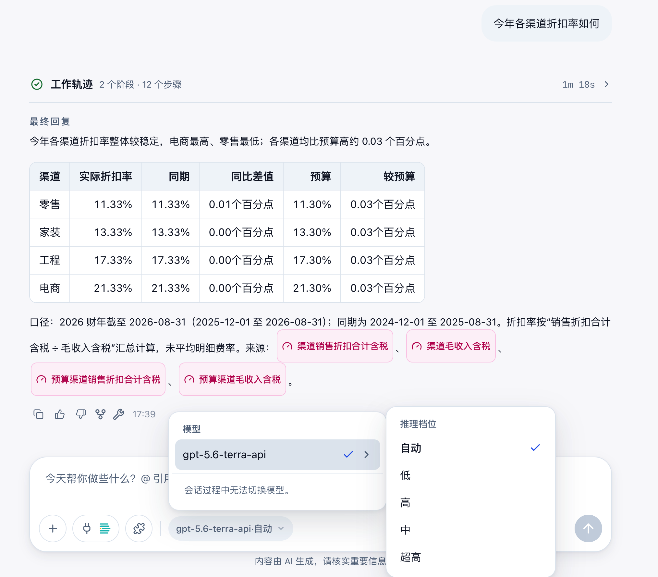The height and width of the screenshot is (577, 658).
Task: Click the 13.30% budget cell
Action: [312, 232]
